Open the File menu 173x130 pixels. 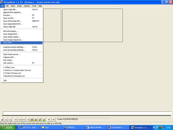(x=2, y=6)
